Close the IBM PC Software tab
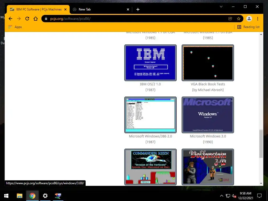The image size is (268, 201). pyautogui.click(x=65, y=9)
